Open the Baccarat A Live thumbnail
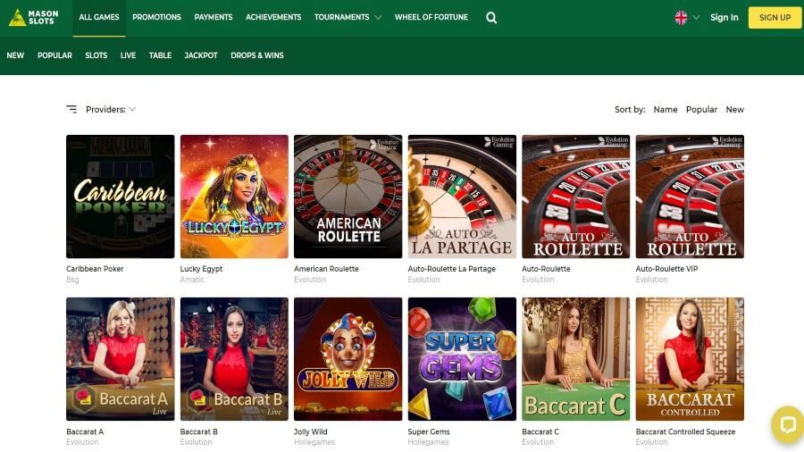The height and width of the screenshot is (452, 804). pyautogui.click(x=120, y=359)
